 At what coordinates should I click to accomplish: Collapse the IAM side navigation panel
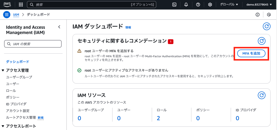pyautogui.click(x=59, y=27)
